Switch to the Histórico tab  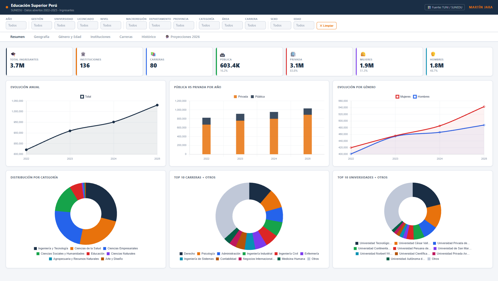pyautogui.click(x=149, y=37)
